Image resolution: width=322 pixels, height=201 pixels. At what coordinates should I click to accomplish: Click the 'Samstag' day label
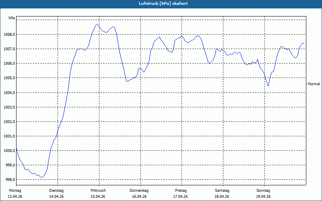[x=222, y=191]
